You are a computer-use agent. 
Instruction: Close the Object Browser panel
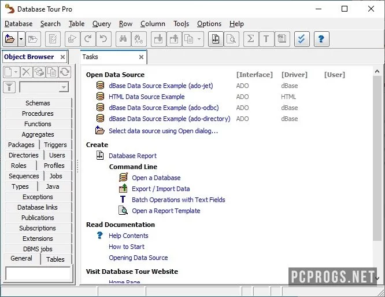coord(62,57)
